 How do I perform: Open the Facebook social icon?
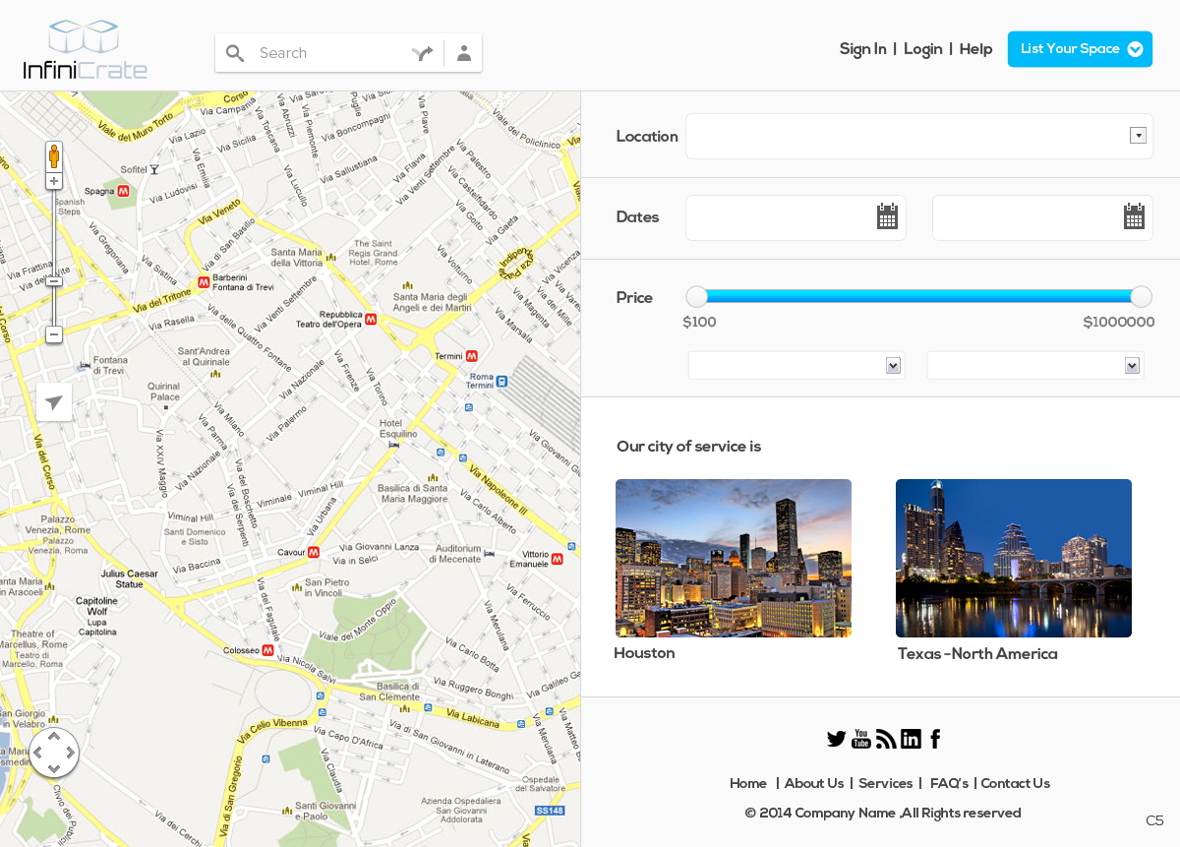pos(935,739)
